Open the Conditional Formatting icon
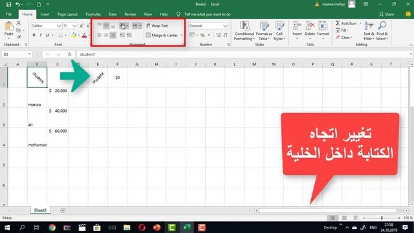The height and width of the screenshot is (233, 414). click(x=245, y=27)
